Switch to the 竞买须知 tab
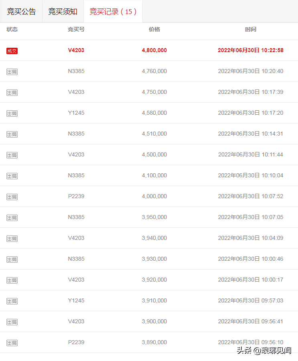Image resolution: width=298 pixels, height=361 pixels. [x=63, y=12]
